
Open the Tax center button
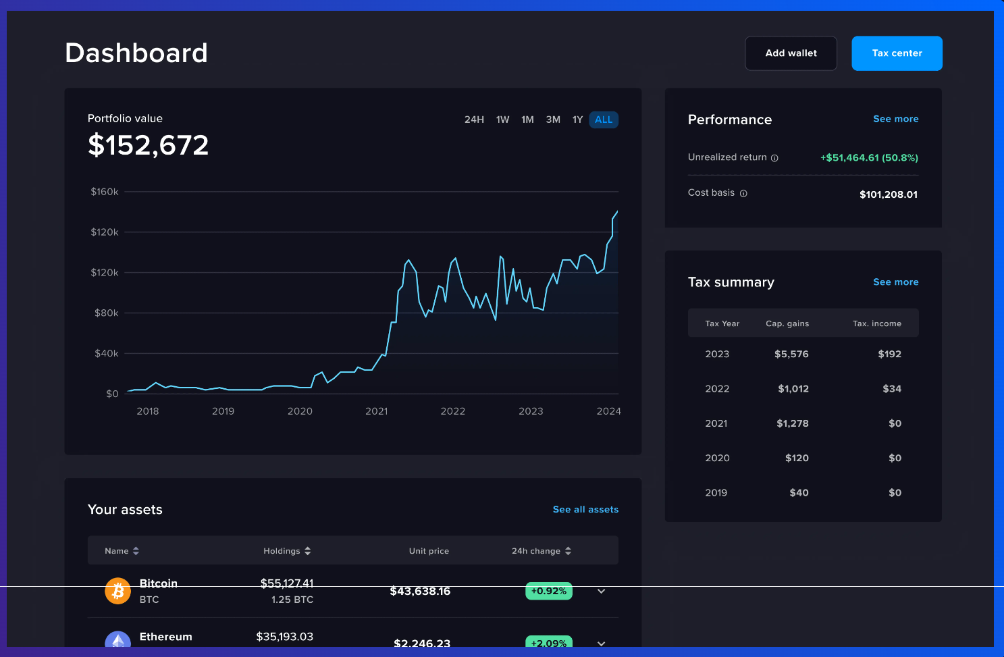tap(897, 53)
